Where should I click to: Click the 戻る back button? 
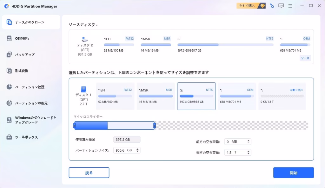click(x=89, y=173)
